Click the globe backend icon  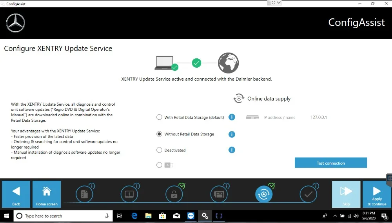(228, 63)
